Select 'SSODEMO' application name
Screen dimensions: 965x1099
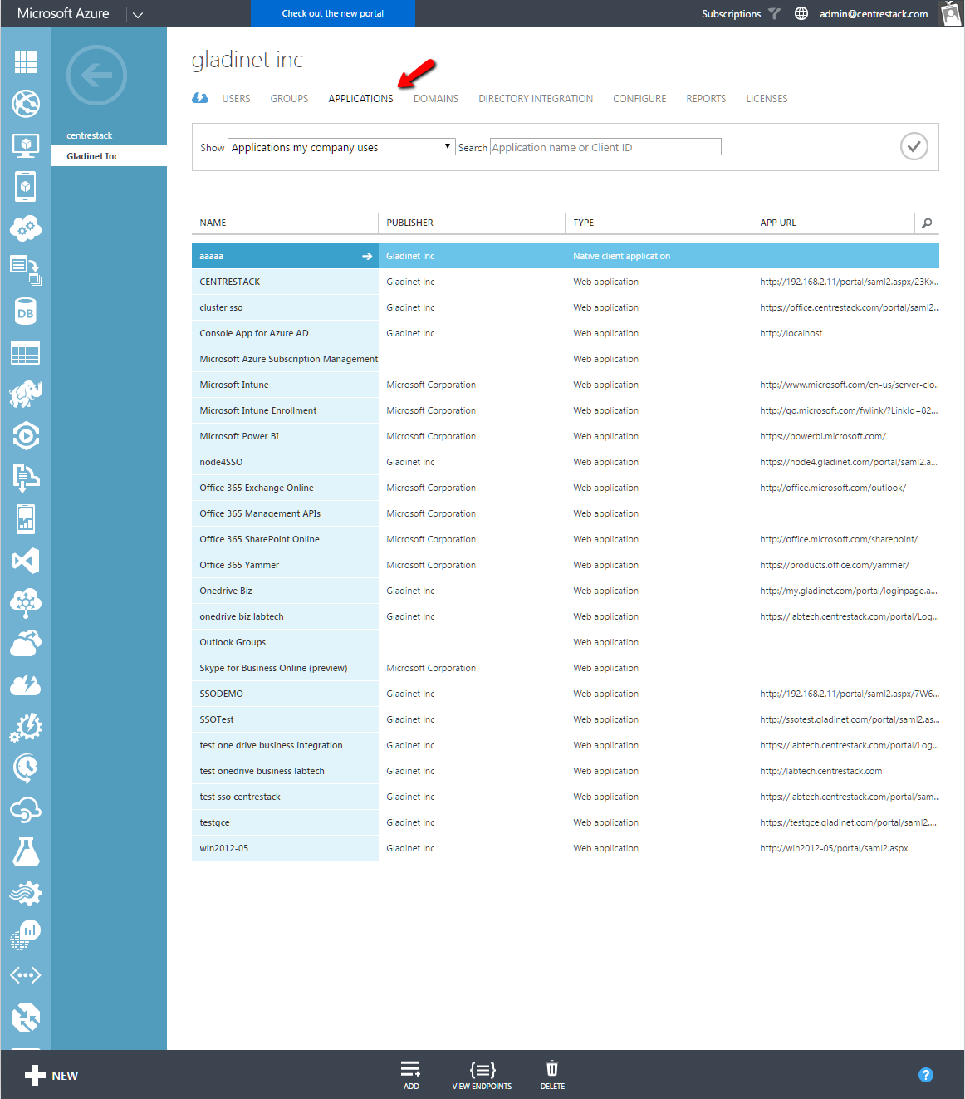tap(221, 694)
